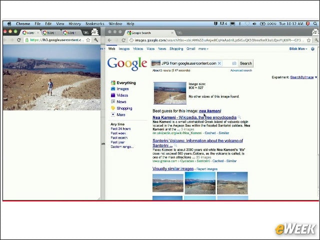Click the camera search-by-image icon
This screenshot has width=320, height=240.
(234, 63)
